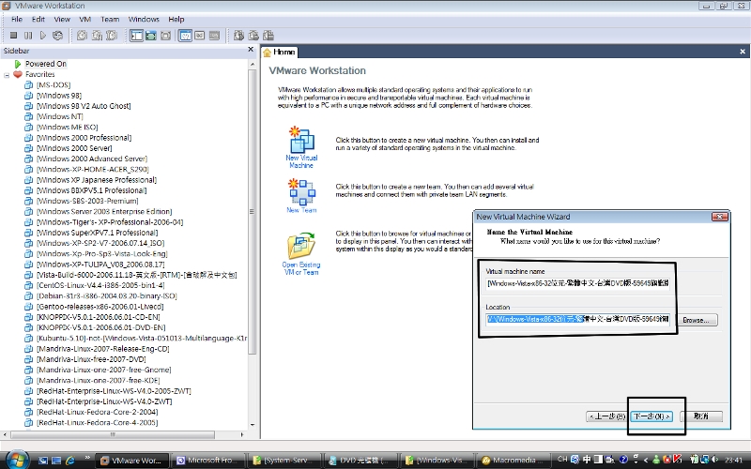Click the Location path text field

tap(577, 319)
